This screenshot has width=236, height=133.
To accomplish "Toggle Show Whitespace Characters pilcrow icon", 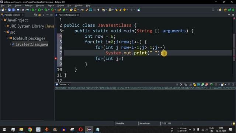I will click(98, 10).
